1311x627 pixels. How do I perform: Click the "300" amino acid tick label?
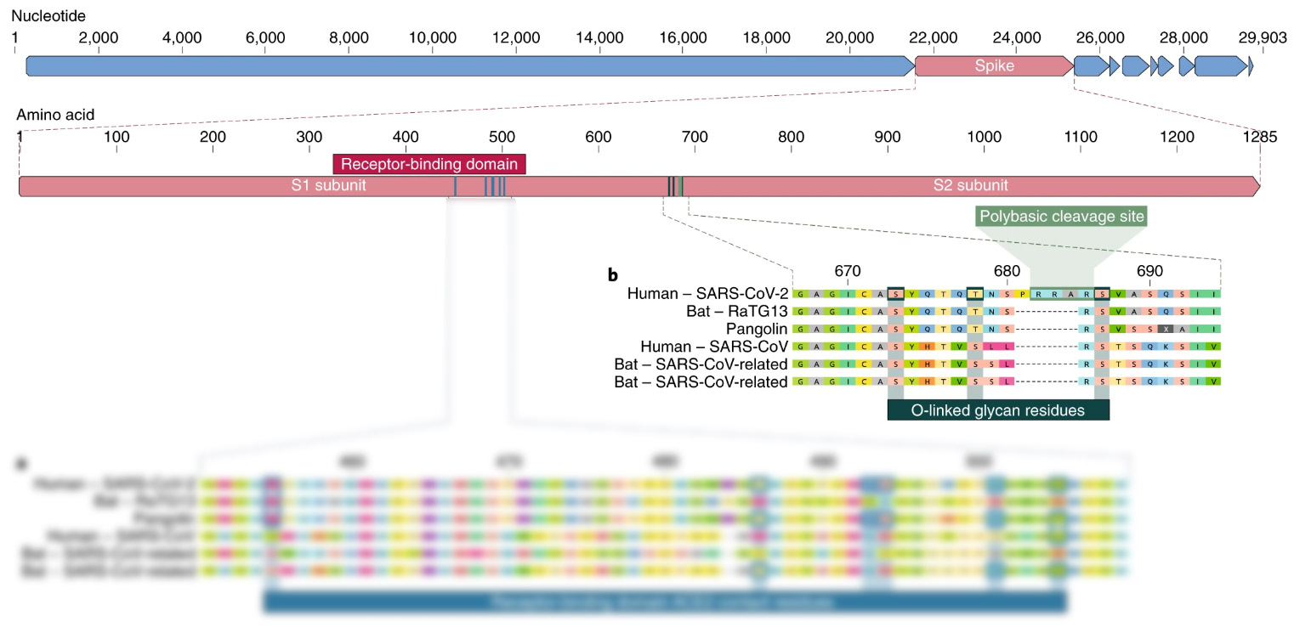coord(309,136)
